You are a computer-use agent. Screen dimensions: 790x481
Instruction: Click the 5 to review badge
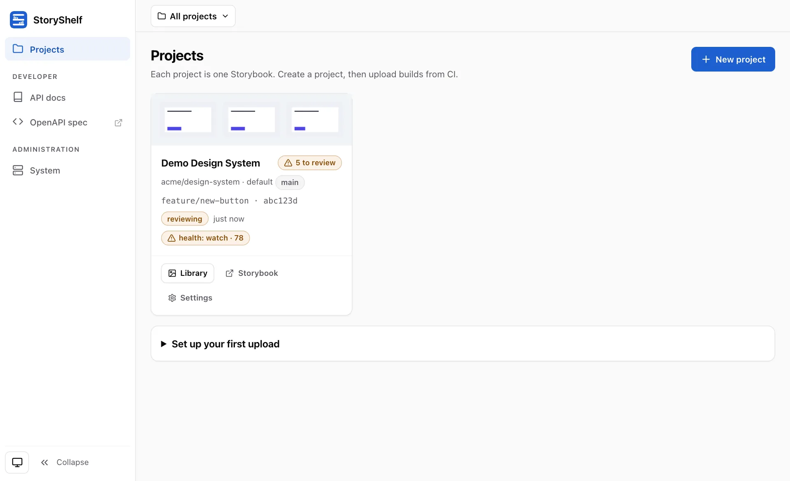[x=309, y=163]
